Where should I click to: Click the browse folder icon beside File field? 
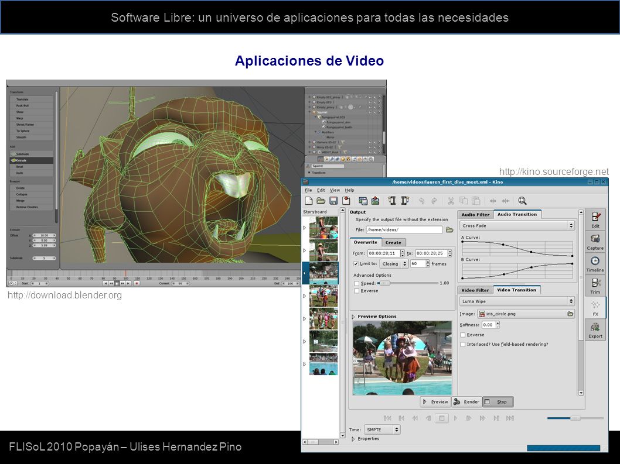coord(449,229)
